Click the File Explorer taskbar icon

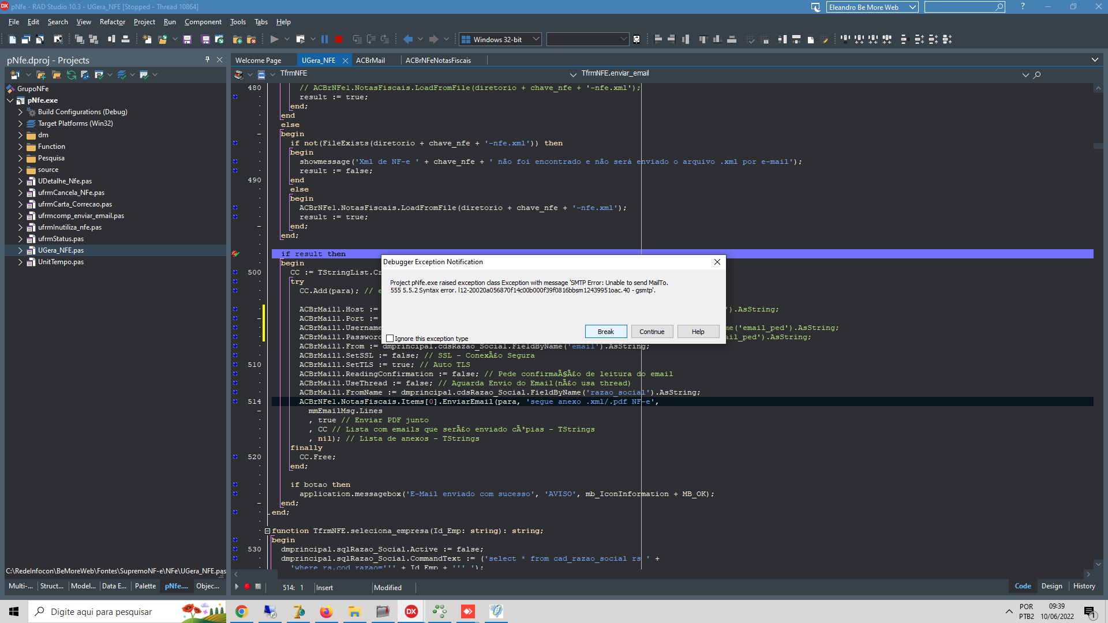pos(354,611)
